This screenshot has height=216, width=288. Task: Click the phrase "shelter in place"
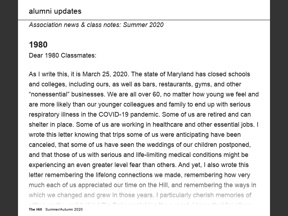(50, 125)
